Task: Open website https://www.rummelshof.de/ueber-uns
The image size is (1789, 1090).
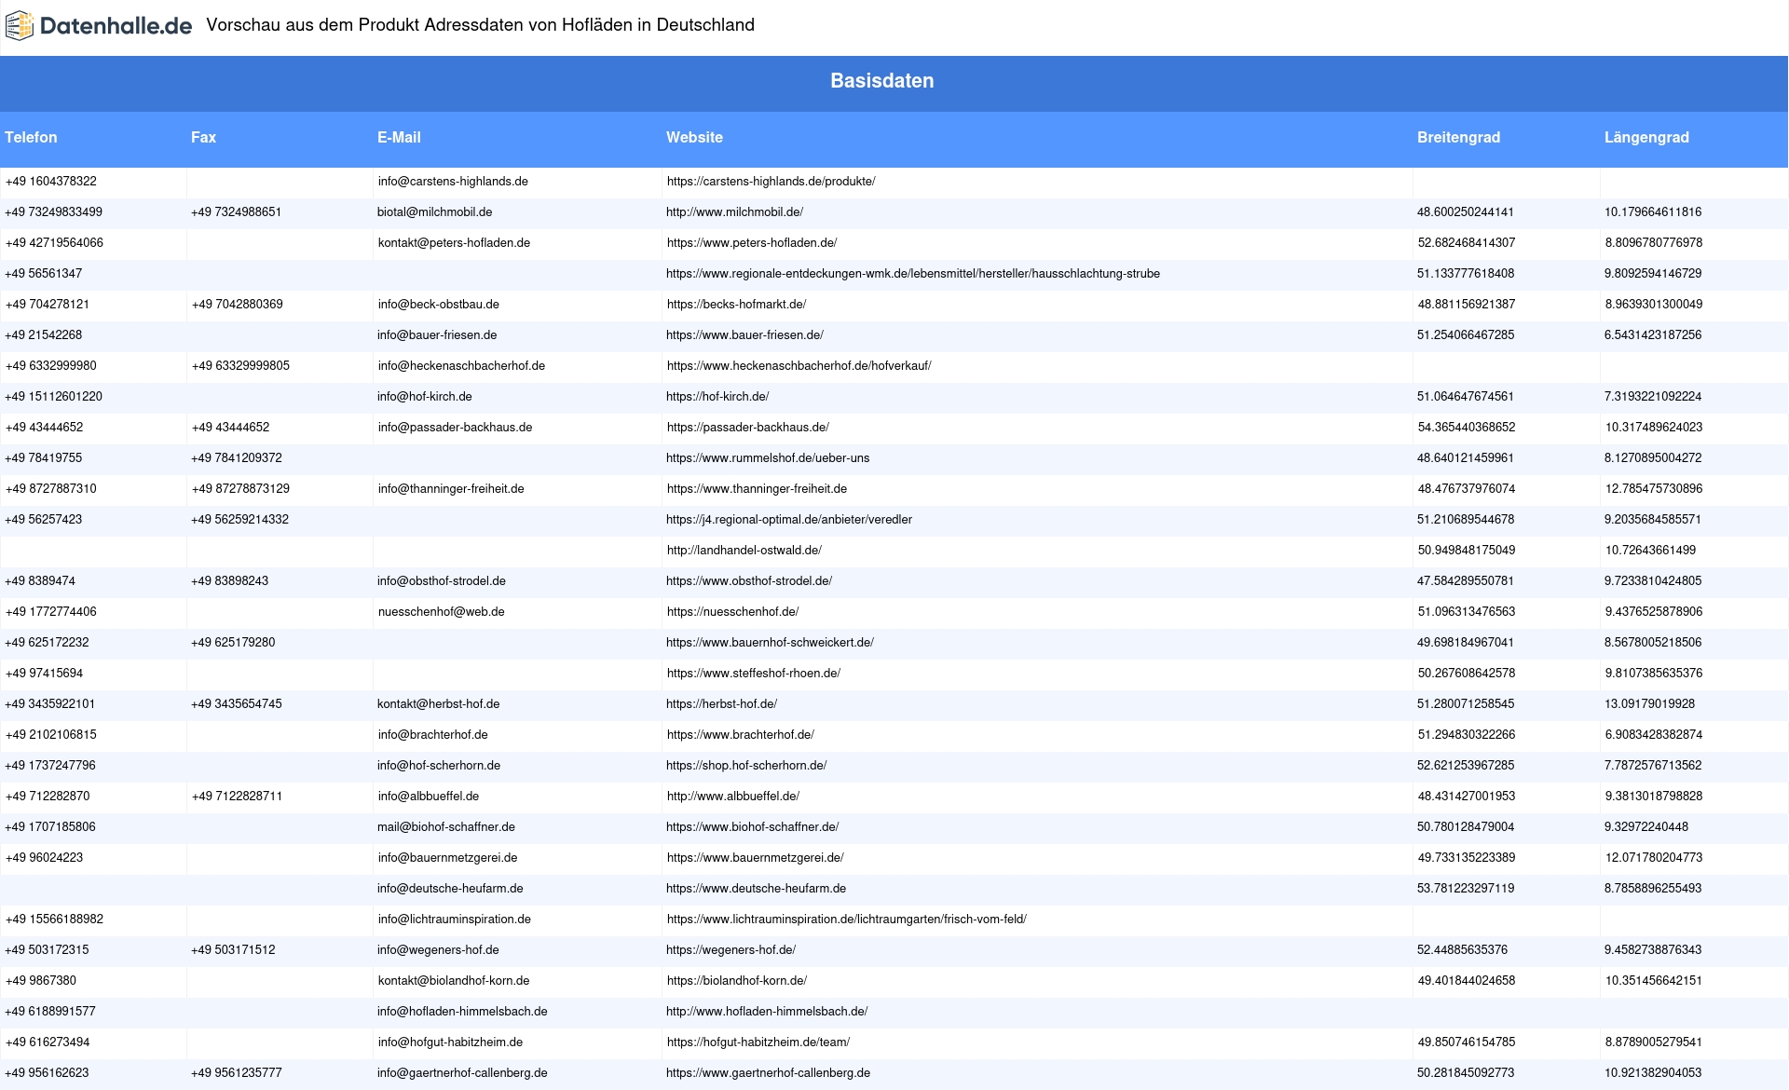Action: click(768, 458)
